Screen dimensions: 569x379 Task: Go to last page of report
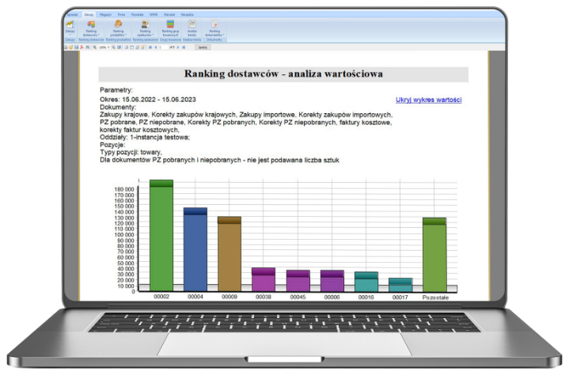click(x=185, y=47)
